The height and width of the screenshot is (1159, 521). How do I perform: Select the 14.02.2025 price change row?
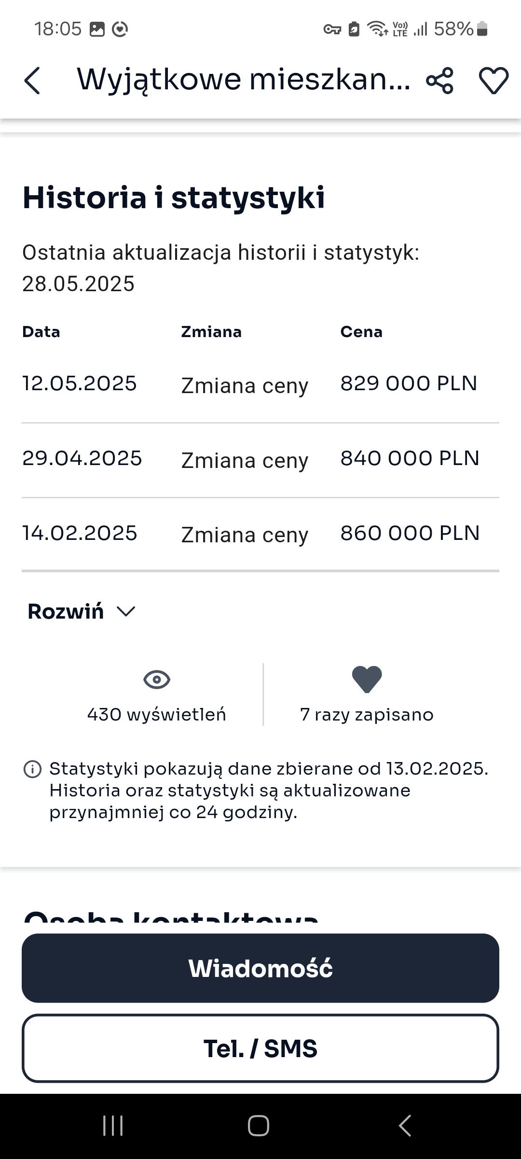click(x=260, y=534)
